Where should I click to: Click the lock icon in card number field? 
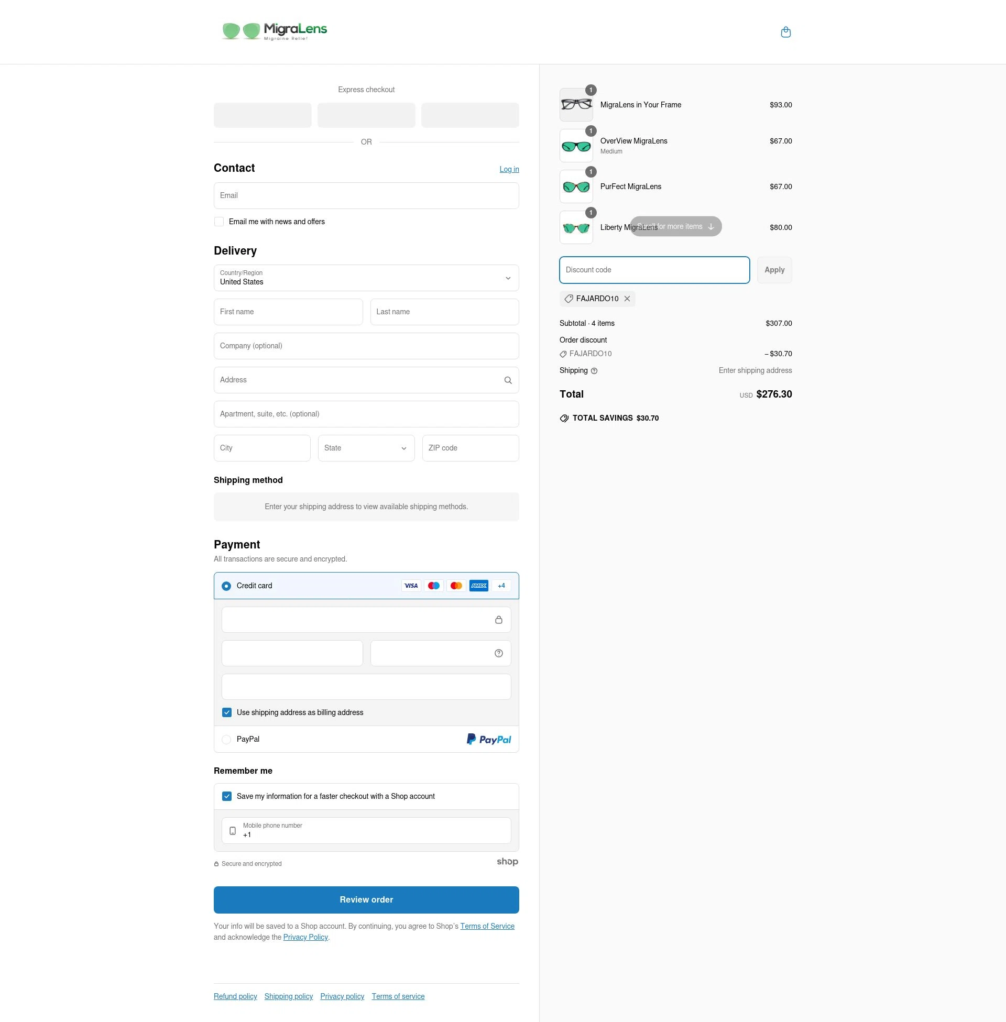click(x=498, y=619)
